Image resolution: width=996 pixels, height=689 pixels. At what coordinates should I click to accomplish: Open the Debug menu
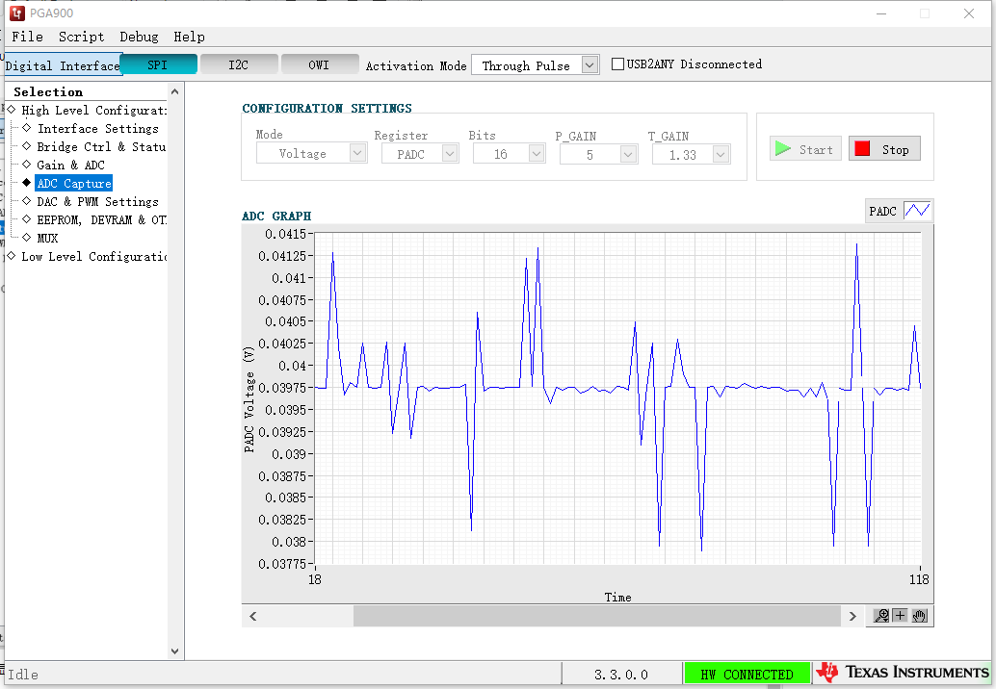click(139, 37)
